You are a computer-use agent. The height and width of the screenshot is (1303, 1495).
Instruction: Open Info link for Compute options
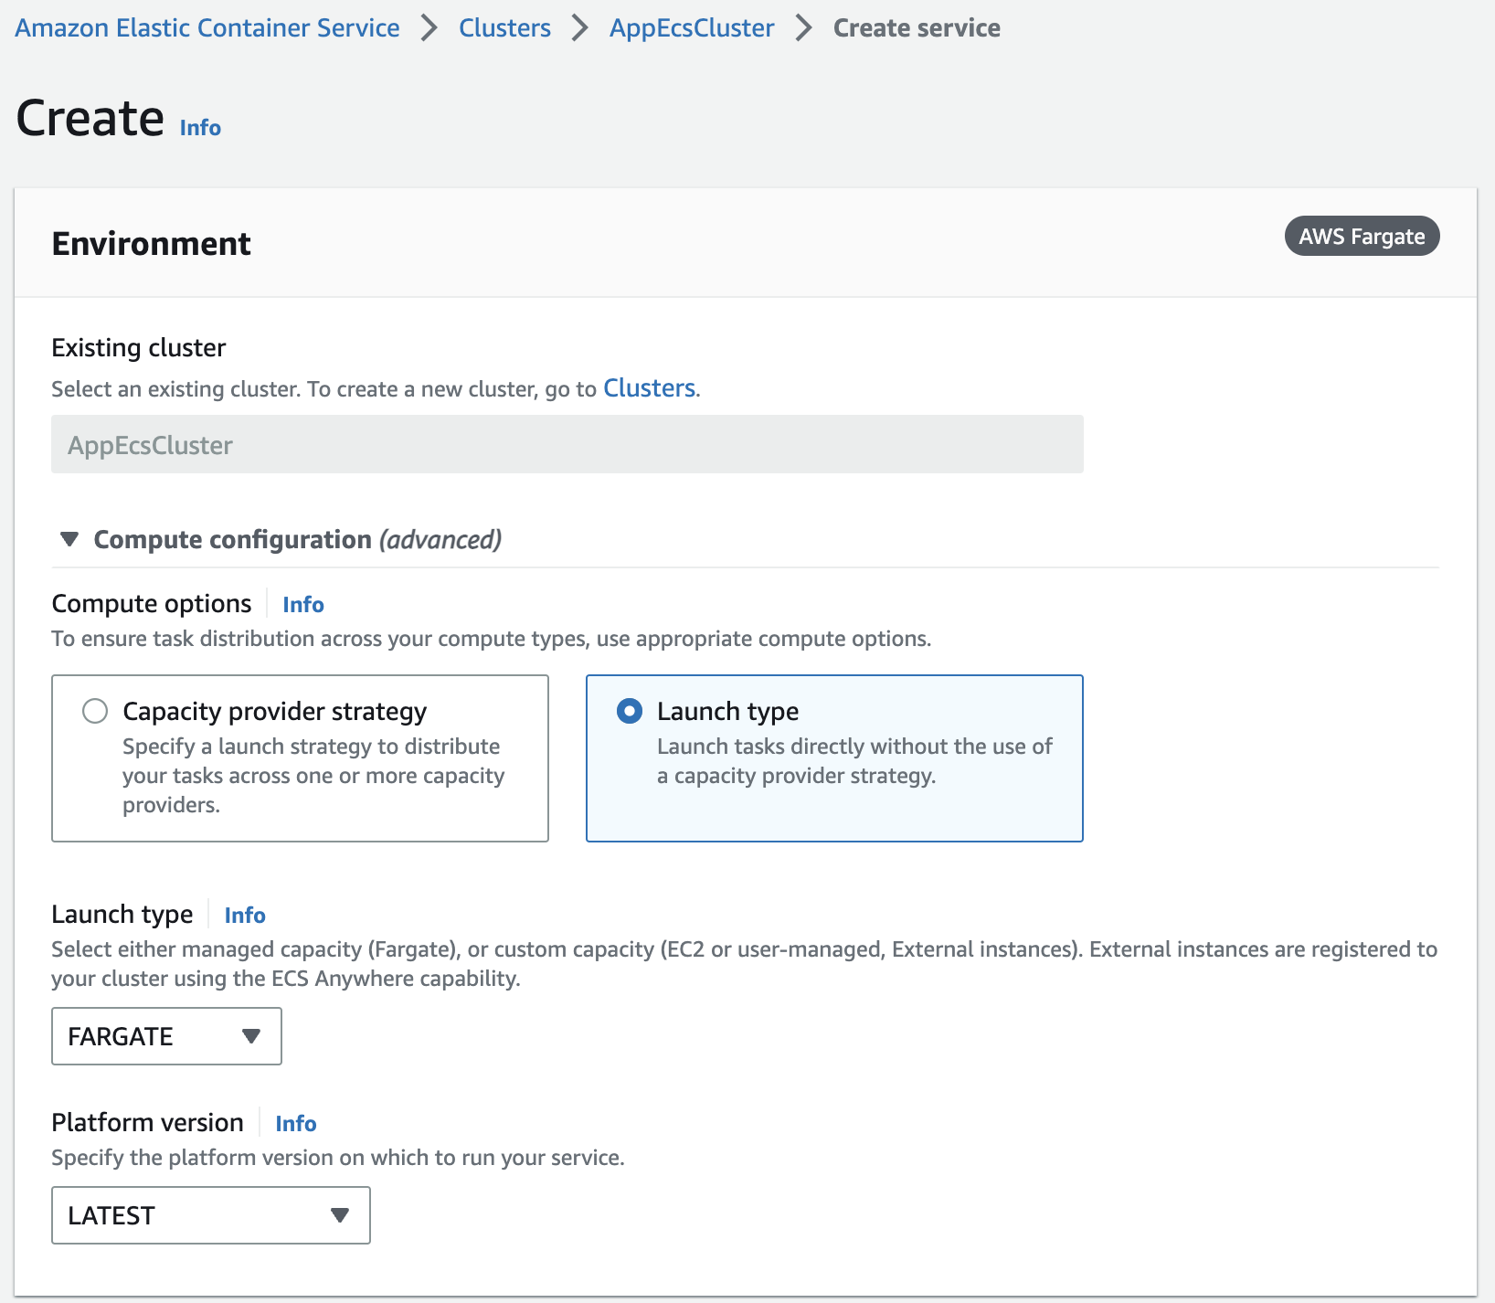(303, 605)
